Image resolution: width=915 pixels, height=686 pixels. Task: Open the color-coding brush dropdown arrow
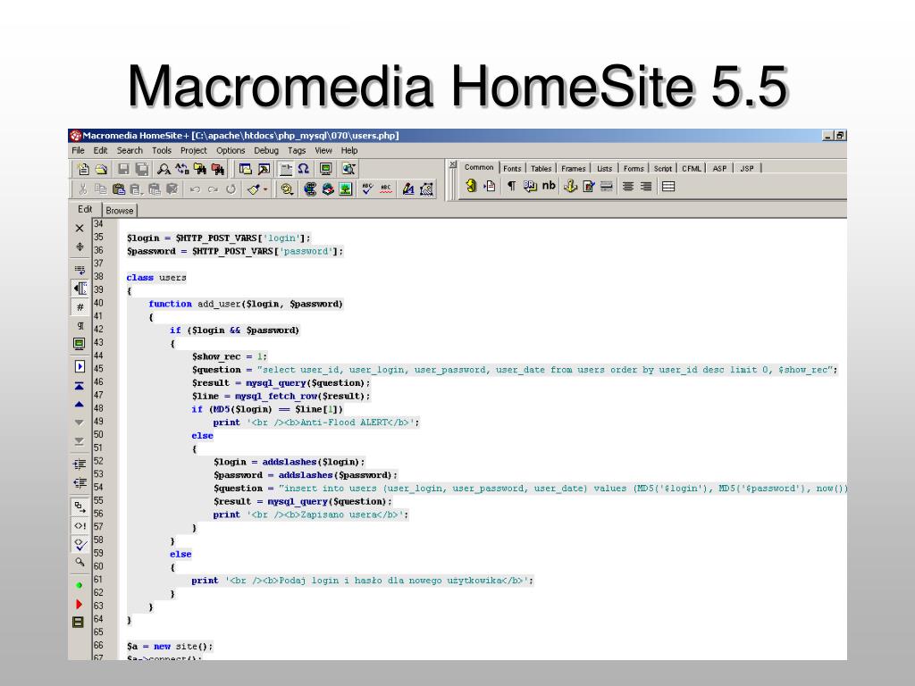pyautogui.click(x=265, y=189)
